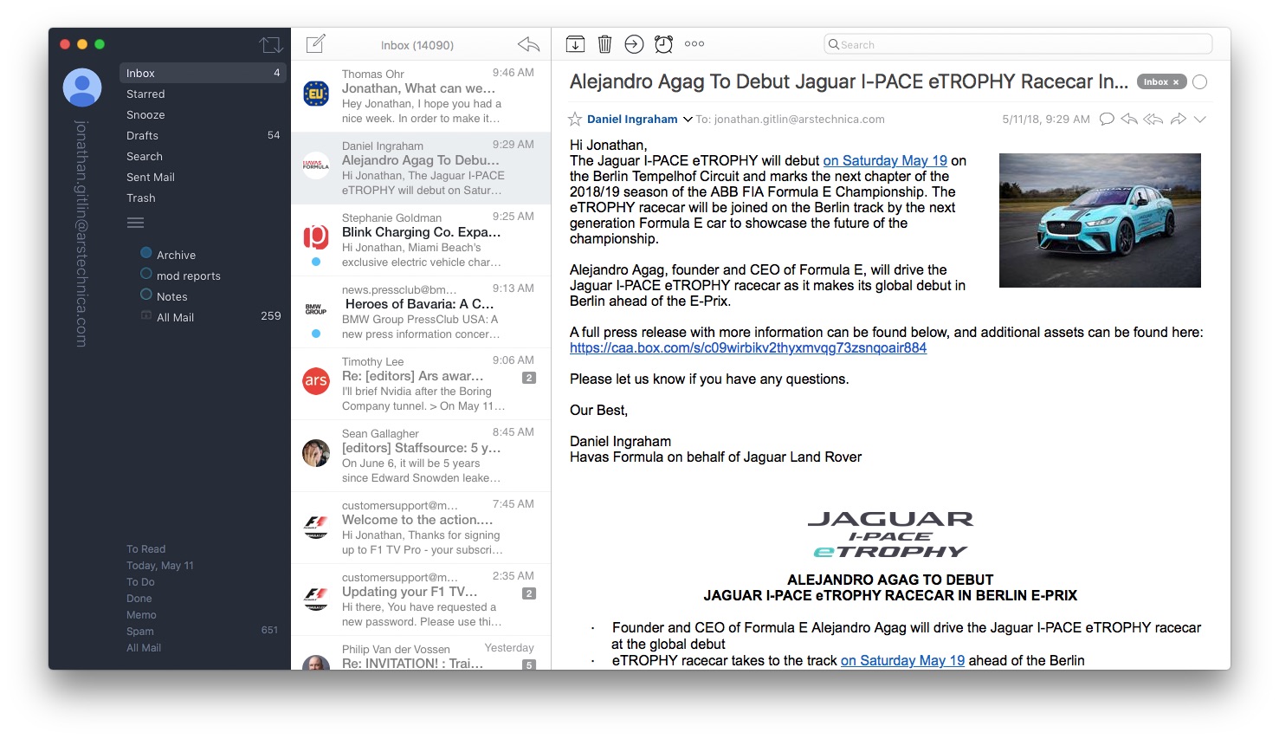Open the compose new email icon

pos(315,42)
